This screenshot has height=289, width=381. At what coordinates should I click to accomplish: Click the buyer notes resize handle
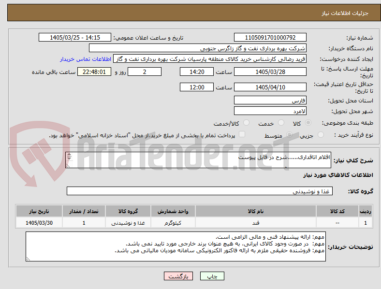pos(28,259)
